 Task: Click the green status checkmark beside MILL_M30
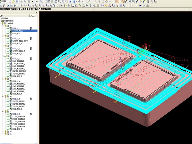pyautogui.click(x=8, y=33)
